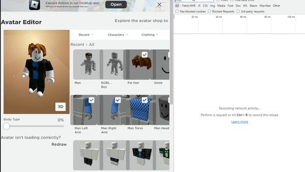The width and height of the screenshot is (305, 172).
Task: Filter network by Fetch/XHR
Action: click(x=189, y=6)
